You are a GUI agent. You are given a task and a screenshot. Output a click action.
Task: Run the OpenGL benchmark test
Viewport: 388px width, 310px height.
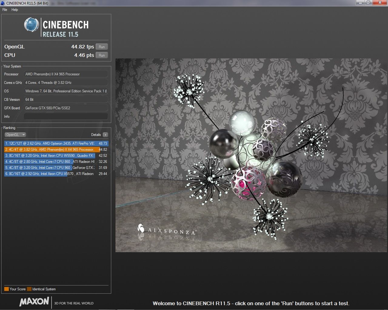click(x=102, y=47)
